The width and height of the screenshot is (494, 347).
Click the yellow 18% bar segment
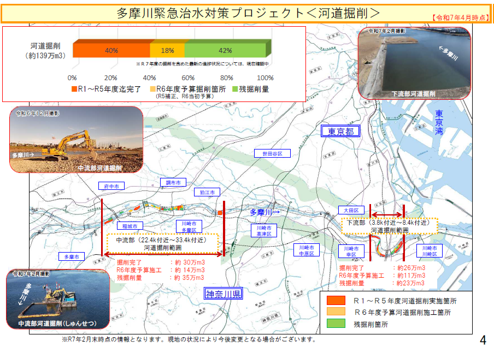tap(167, 50)
